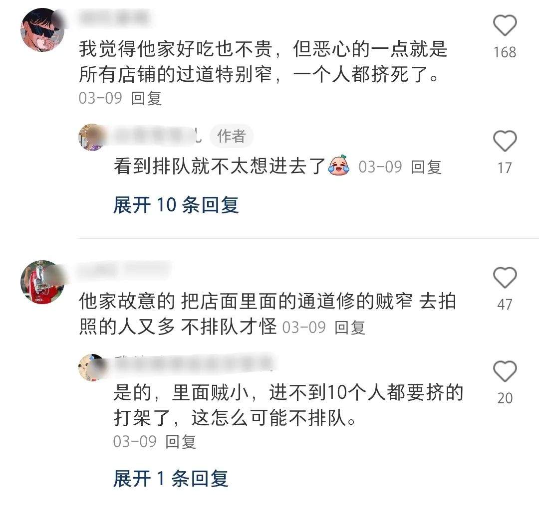This screenshot has width=539, height=508.
Task: Reply to 里面贼小 comment via 回复
Action: (x=181, y=442)
